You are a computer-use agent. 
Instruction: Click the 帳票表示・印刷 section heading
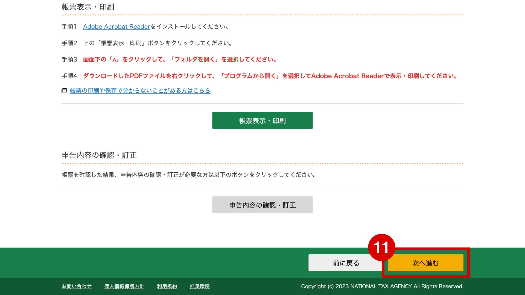coord(88,7)
